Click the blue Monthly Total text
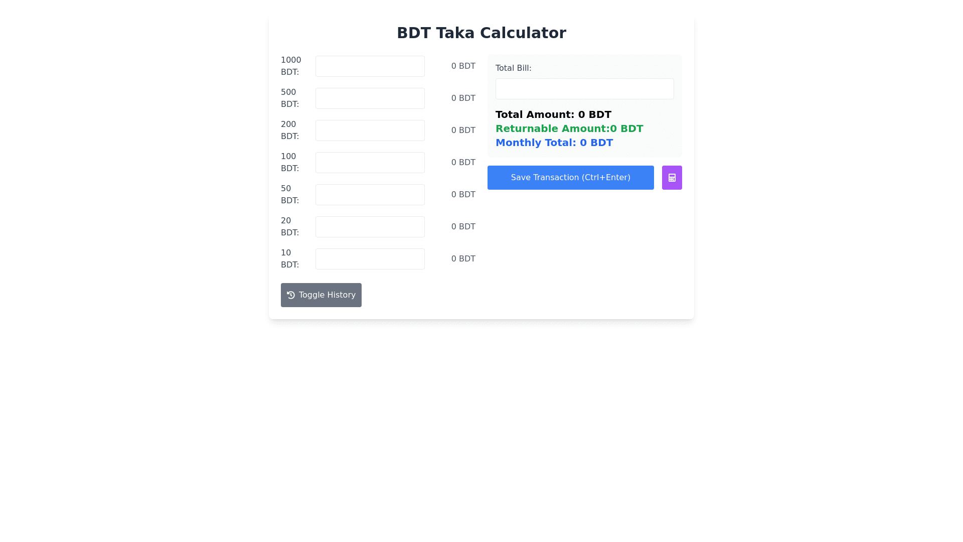Image resolution: width=963 pixels, height=542 pixels. pyautogui.click(x=554, y=143)
